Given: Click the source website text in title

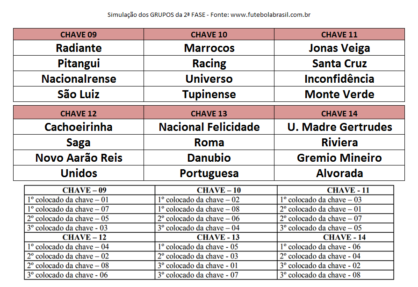Looking at the screenshot, I should tap(270, 14).
